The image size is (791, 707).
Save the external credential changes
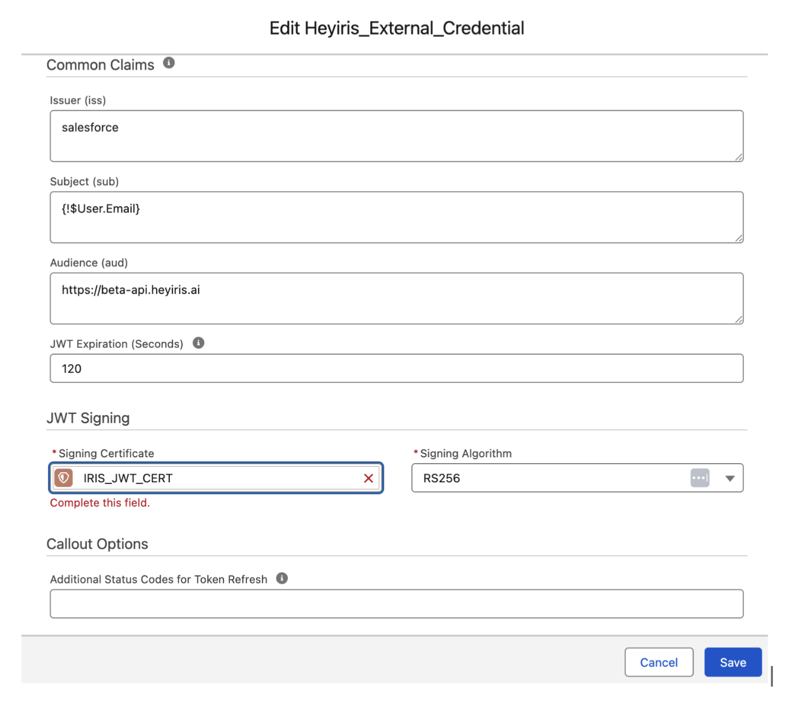tap(733, 662)
